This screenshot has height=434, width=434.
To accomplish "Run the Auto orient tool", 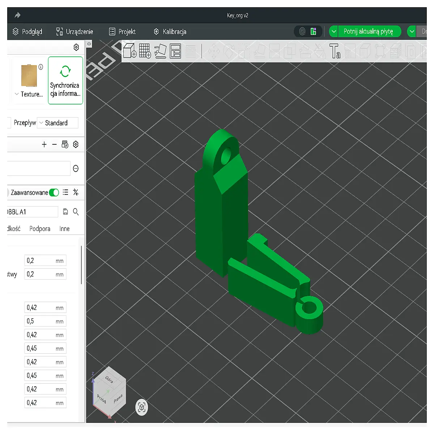I will coord(160,51).
